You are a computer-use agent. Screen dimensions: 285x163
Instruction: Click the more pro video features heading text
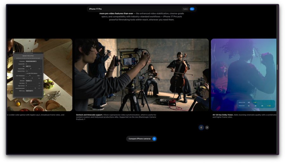click(116, 13)
